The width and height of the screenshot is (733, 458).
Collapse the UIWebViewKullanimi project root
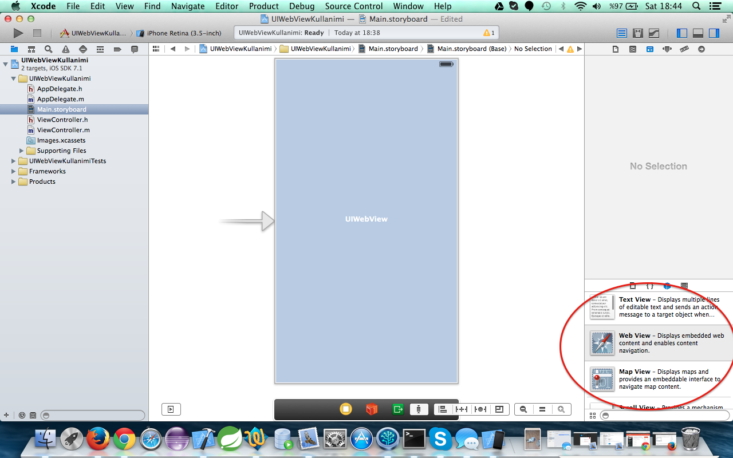[x=5, y=64]
